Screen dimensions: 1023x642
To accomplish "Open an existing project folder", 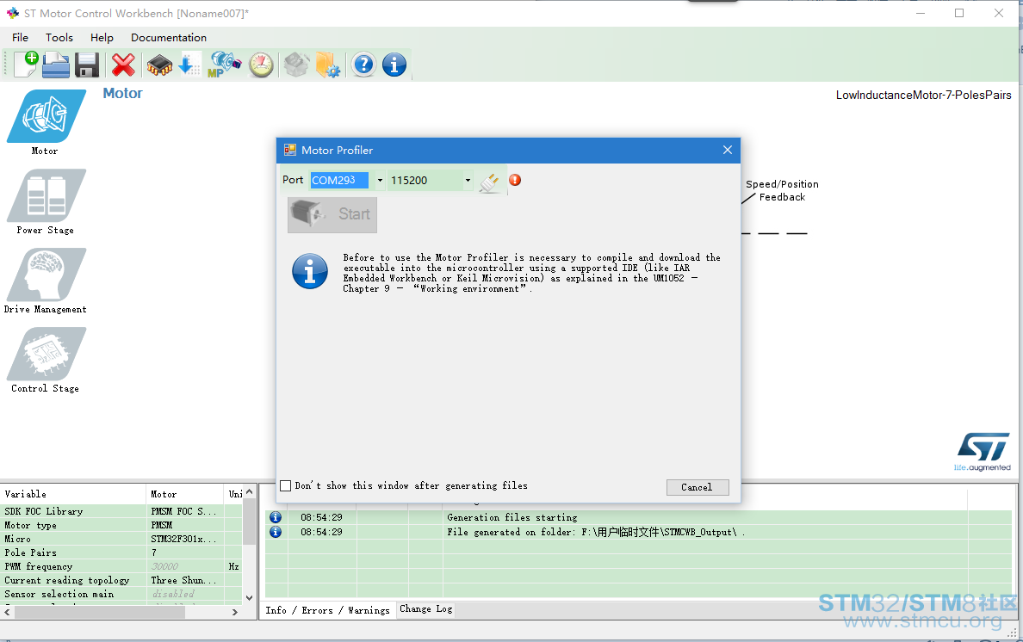I will tap(56, 65).
